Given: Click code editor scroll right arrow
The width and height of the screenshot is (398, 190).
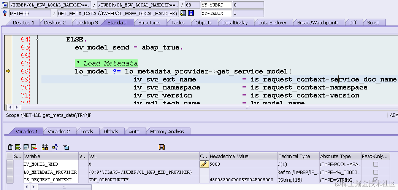Looking at the screenshot, I should click(x=17, y=107).
